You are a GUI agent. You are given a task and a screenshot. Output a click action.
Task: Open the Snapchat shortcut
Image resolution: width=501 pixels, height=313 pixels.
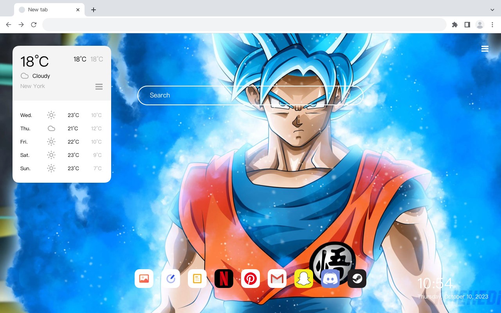point(304,279)
